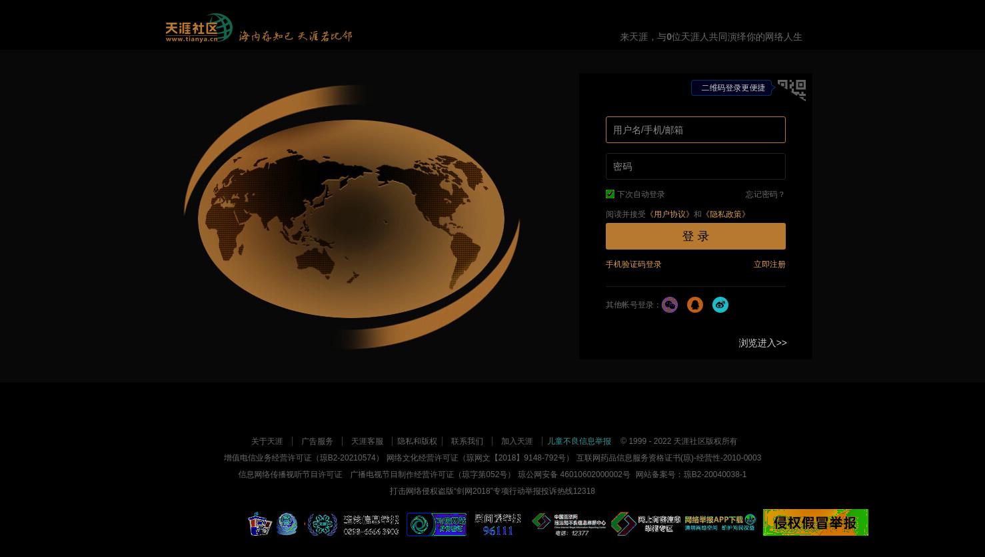Screen dimensions: 985x557
Task: Log in with WeChat icon
Action: tap(670, 305)
